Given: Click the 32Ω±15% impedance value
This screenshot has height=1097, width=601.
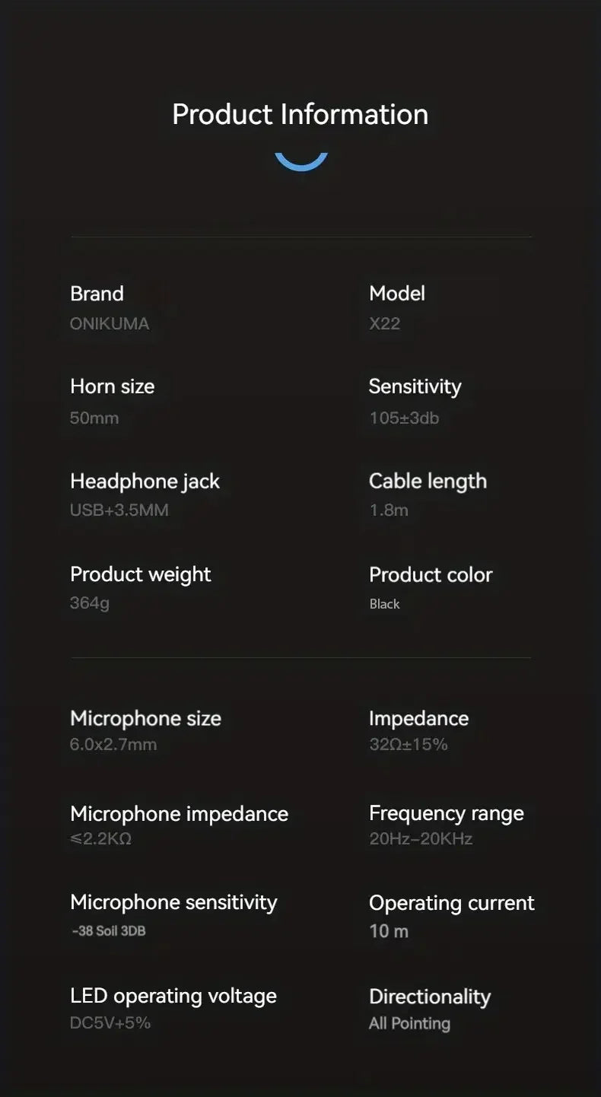Looking at the screenshot, I should [x=409, y=744].
